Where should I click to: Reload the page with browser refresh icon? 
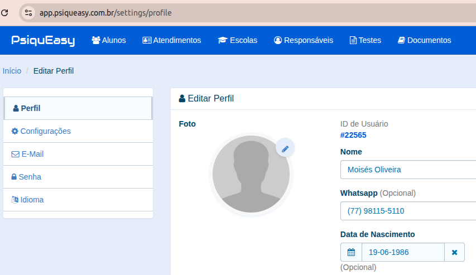point(5,12)
